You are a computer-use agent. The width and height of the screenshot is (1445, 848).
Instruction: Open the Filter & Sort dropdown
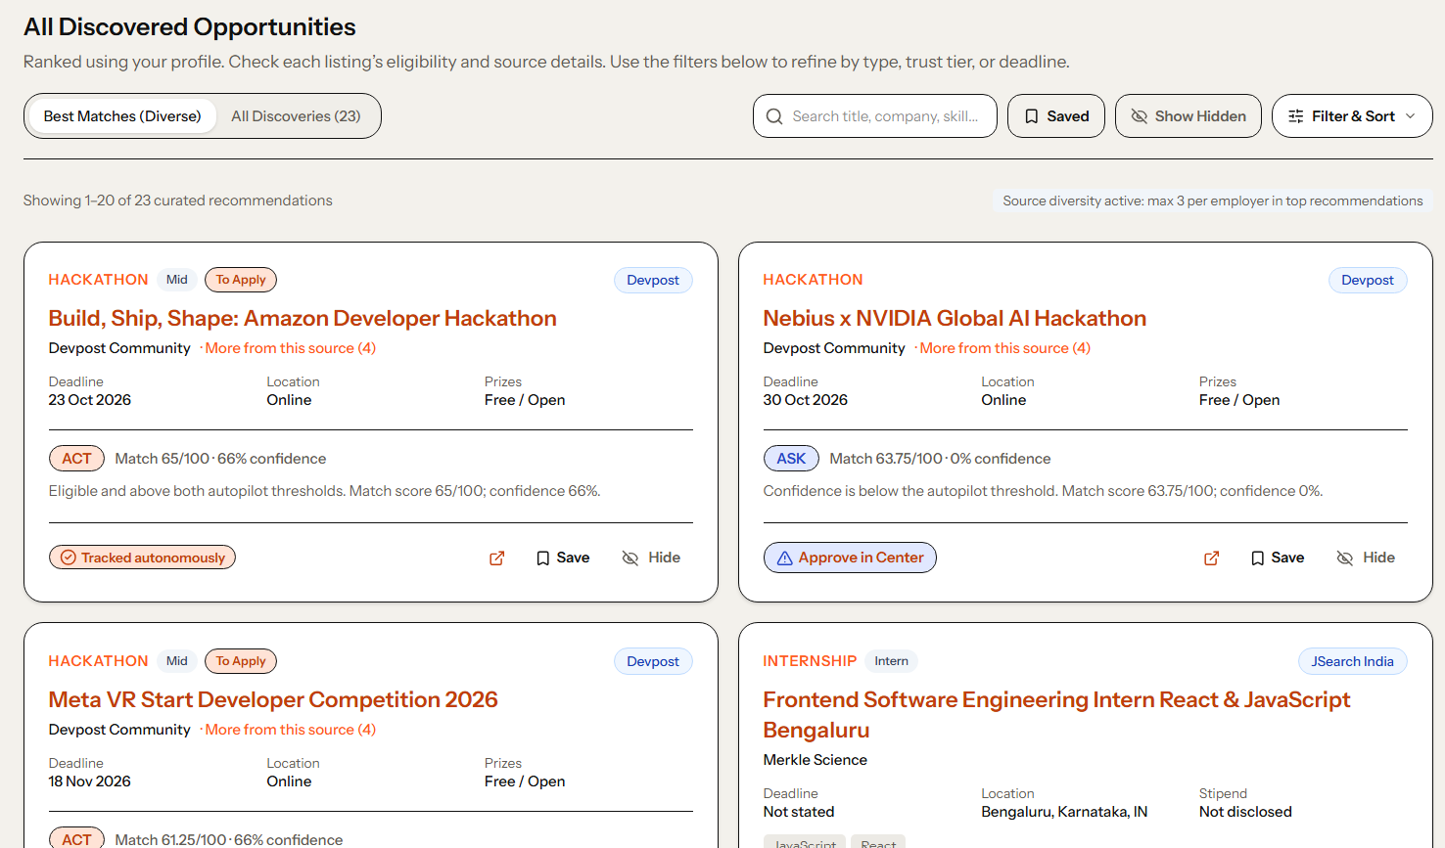1352,116
